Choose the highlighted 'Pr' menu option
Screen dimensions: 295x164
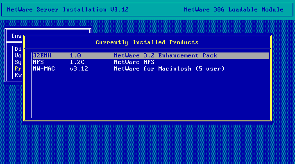click(x=18, y=69)
